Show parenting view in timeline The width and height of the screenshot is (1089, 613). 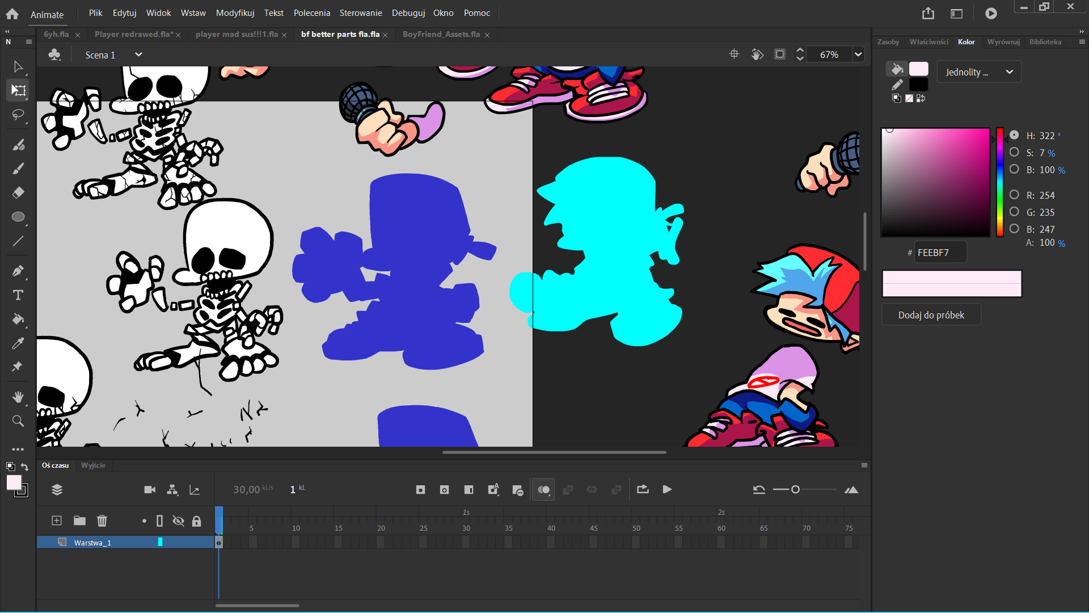[x=172, y=490]
